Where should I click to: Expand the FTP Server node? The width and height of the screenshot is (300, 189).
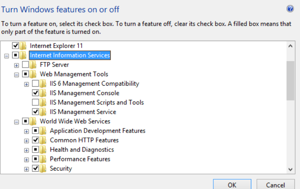pyautogui.click(x=16, y=65)
